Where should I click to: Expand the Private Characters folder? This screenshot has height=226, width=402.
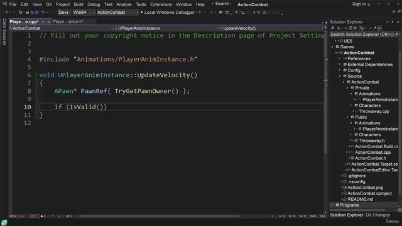point(351,105)
